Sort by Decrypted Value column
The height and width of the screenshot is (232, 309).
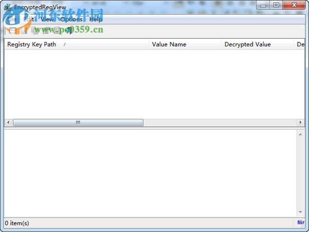coord(257,44)
